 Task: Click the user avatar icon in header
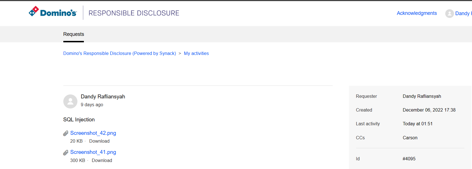pos(449,13)
